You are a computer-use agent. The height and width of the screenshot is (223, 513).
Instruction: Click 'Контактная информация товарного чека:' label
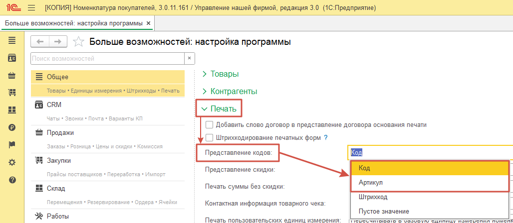click(265, 204)
